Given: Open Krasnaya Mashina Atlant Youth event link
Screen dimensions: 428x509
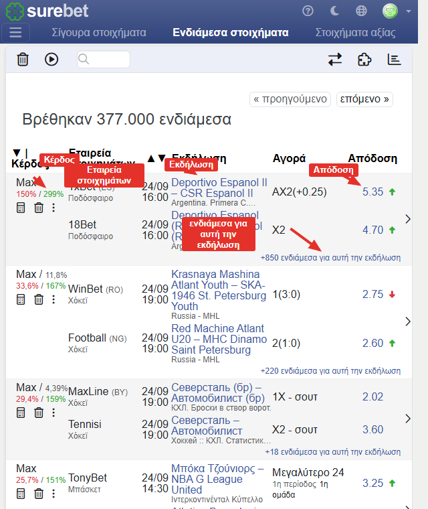Looking at the screenshot, I should click(219, 290).
